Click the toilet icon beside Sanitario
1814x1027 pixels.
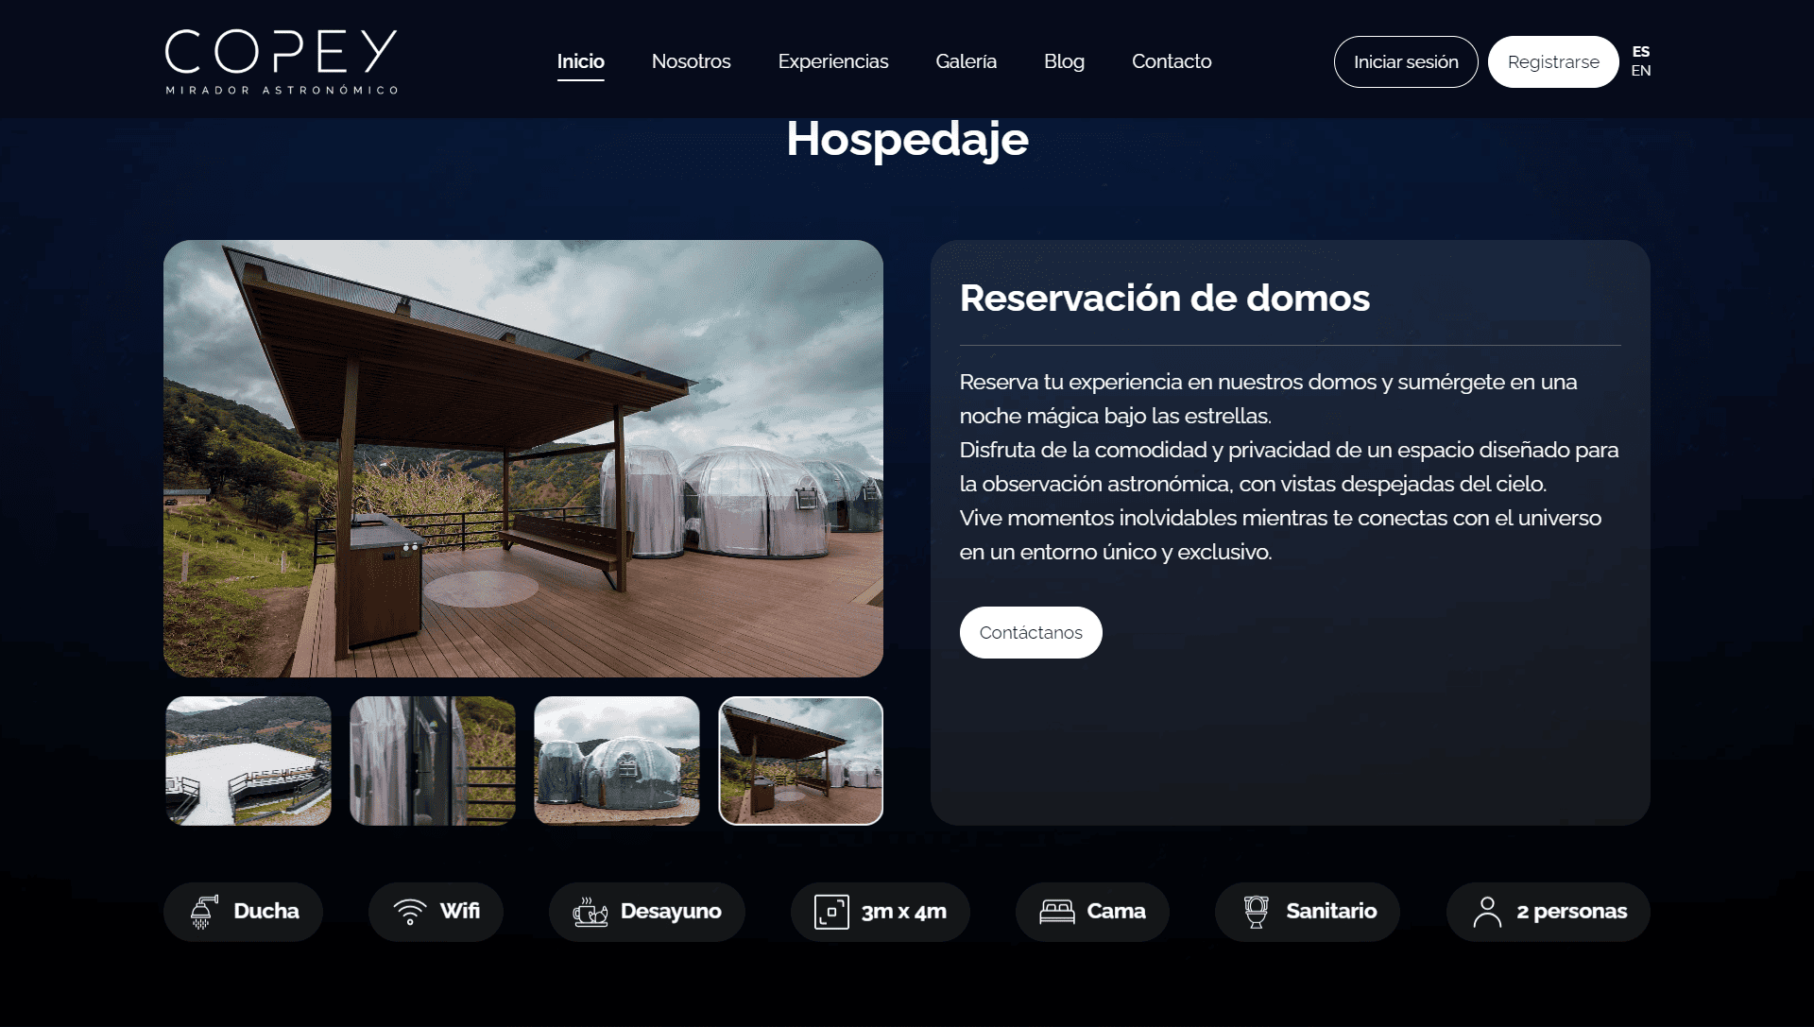pyautogui.click(x=1256, y=912)
